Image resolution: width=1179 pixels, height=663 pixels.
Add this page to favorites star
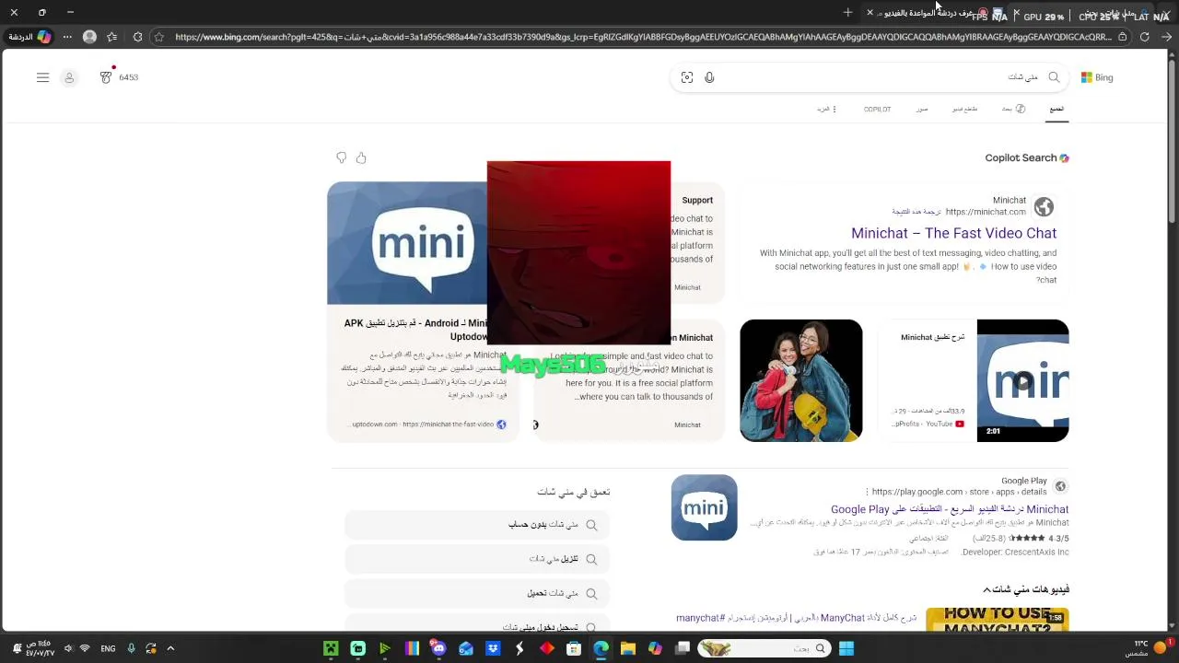coord(159,37)
